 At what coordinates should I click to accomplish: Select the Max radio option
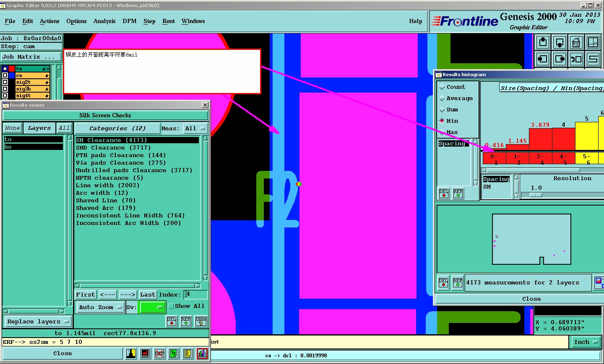pyautogui.click(x=442, y=132)
